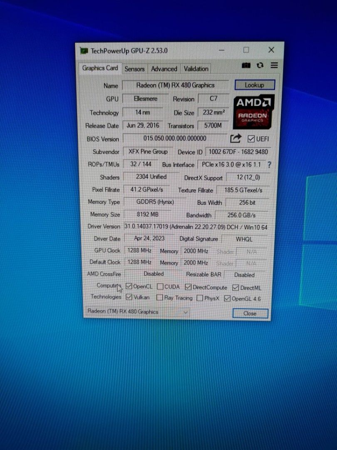
Task: Click the Shaders value 2304 Unified
Action: pyautogui.click(x=151, y=177)
